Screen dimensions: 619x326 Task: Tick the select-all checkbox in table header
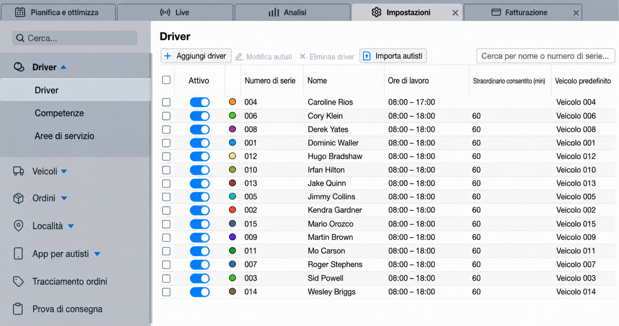click(166, 80)
